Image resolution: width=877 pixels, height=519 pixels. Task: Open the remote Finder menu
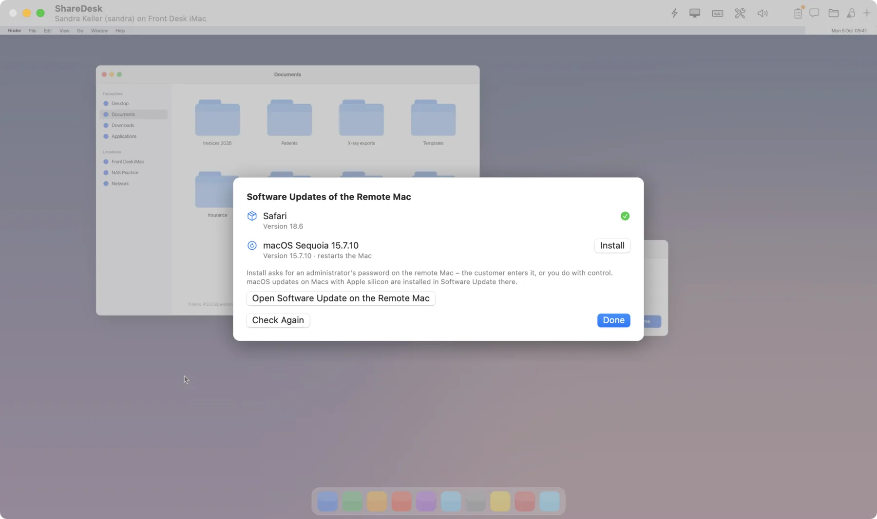coord(14,31)
